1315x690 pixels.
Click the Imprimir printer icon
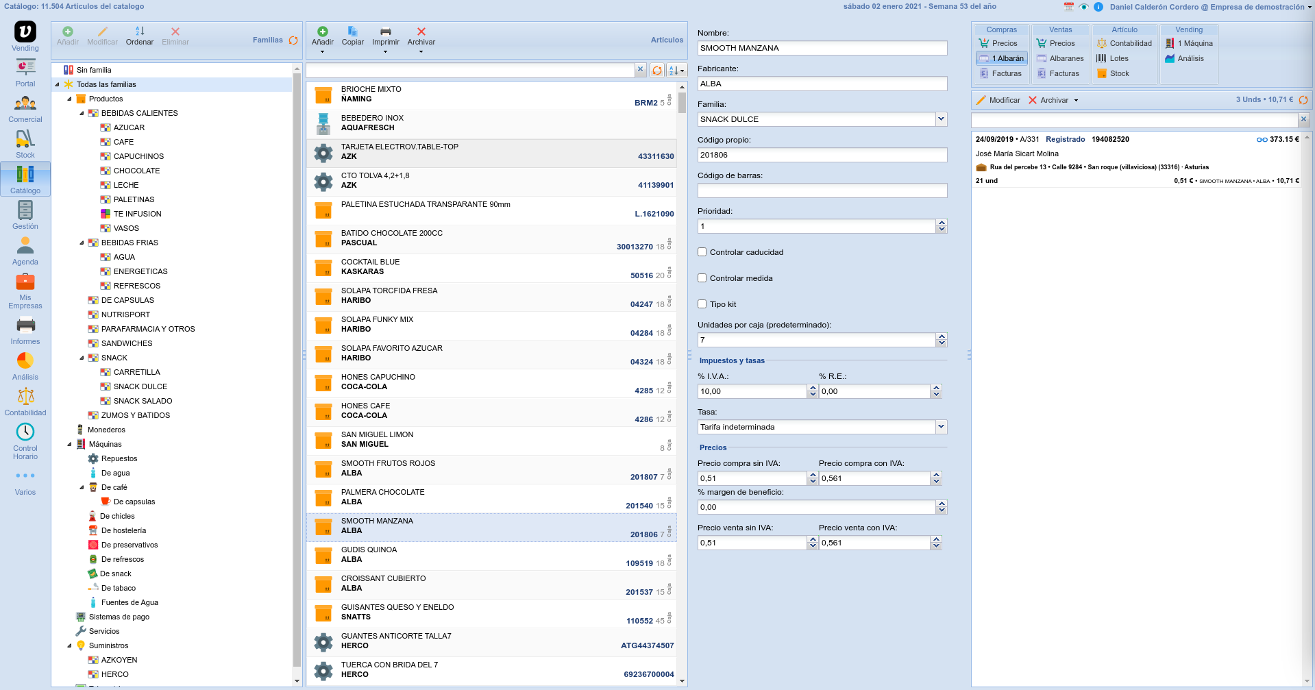click(385, 32)
